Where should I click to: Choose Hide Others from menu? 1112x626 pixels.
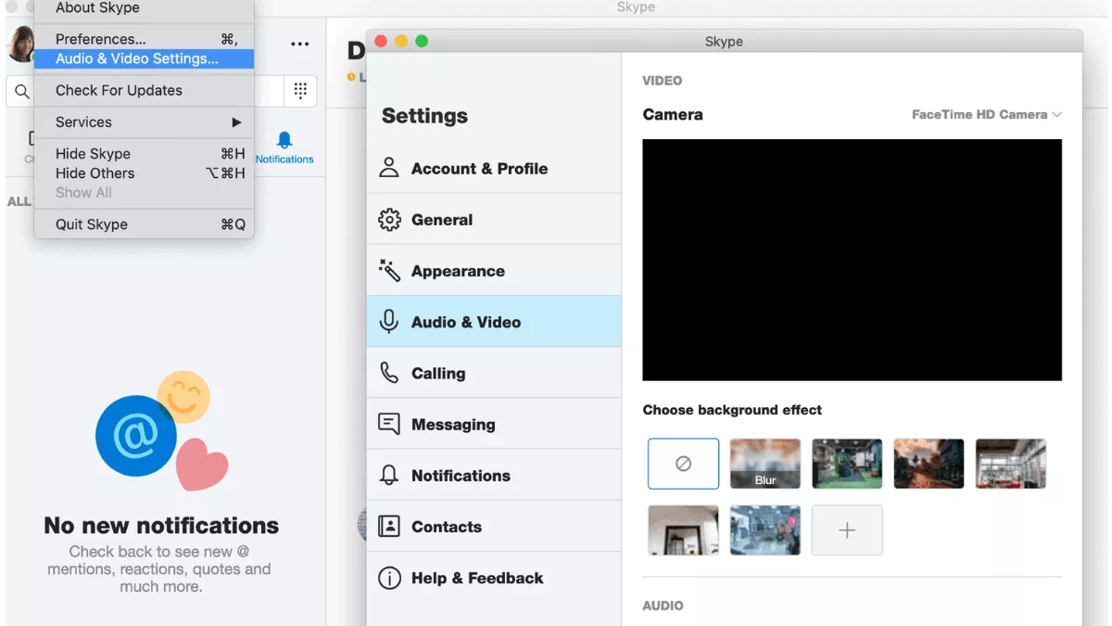coord(144,173)
